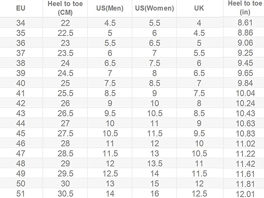Click the EU column header
The height and width of the screenshot is (198, 264).
(21, 8)
